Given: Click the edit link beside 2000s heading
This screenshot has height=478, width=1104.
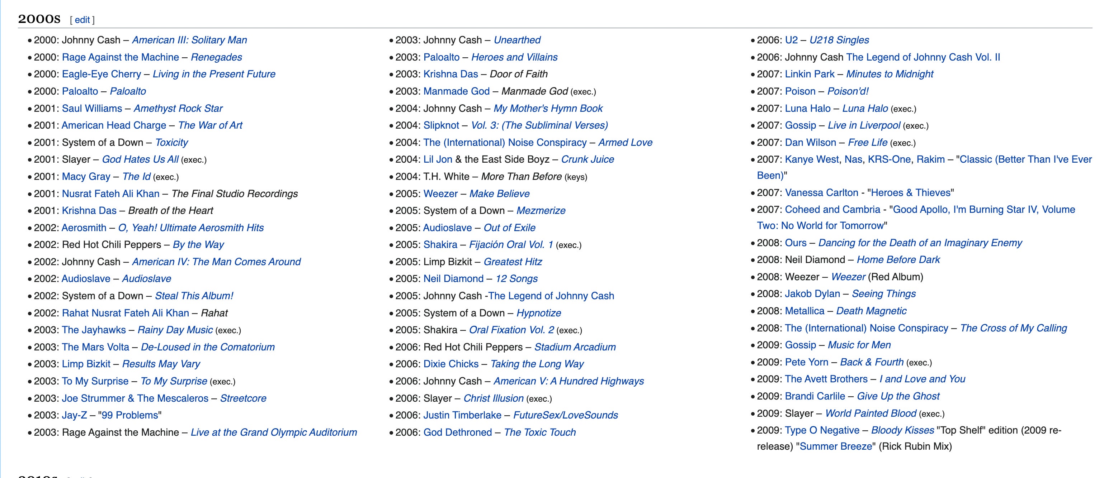Looking at the screenshot, I should (x=82, y=20).
